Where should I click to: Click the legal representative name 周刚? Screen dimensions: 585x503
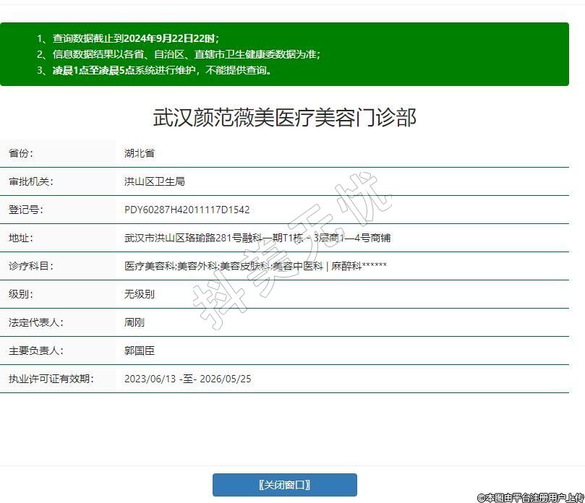coord(134,322)
